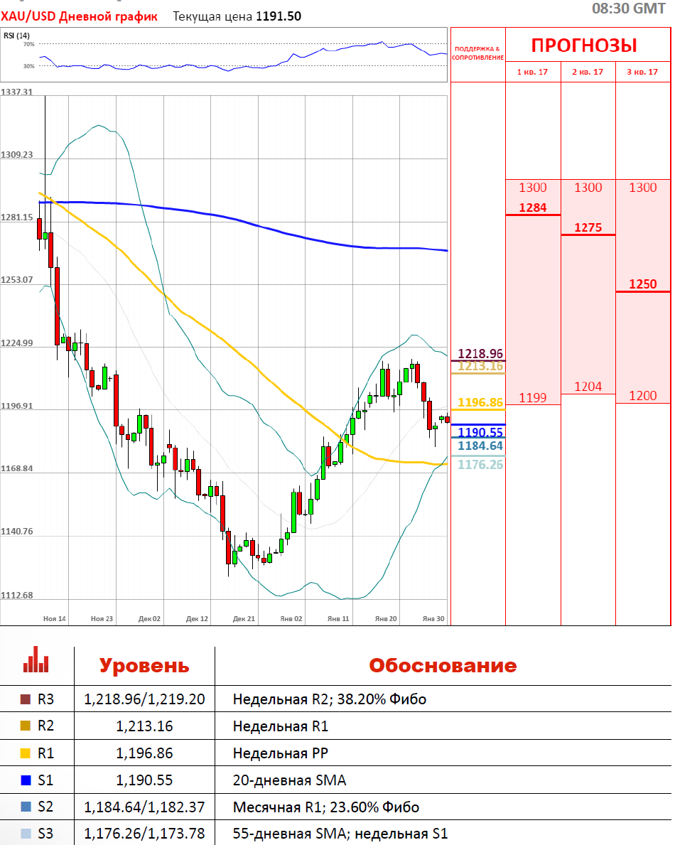The image size is (675, 845).
Task: Click the 1176.26 support price label
Action: [480, 464]
